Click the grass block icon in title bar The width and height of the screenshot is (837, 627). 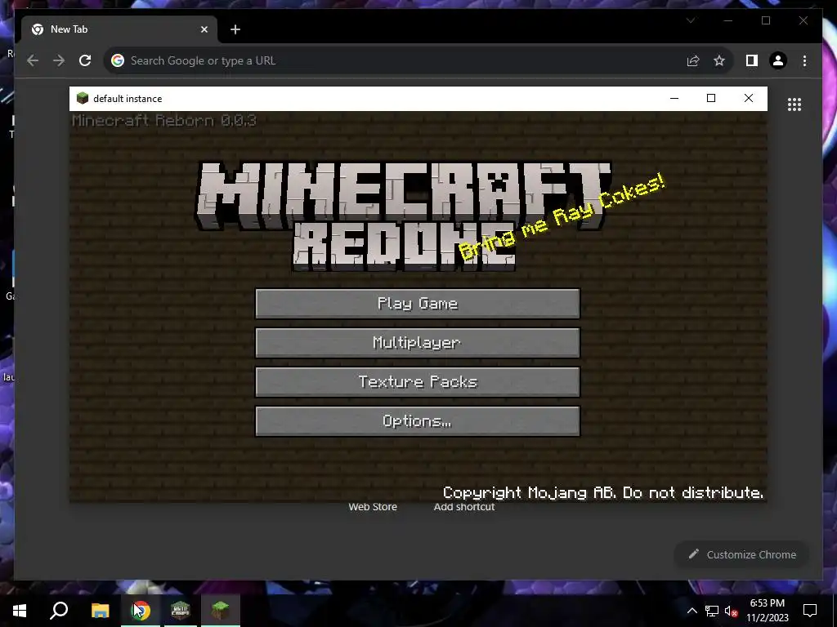[x=83, y=98]
